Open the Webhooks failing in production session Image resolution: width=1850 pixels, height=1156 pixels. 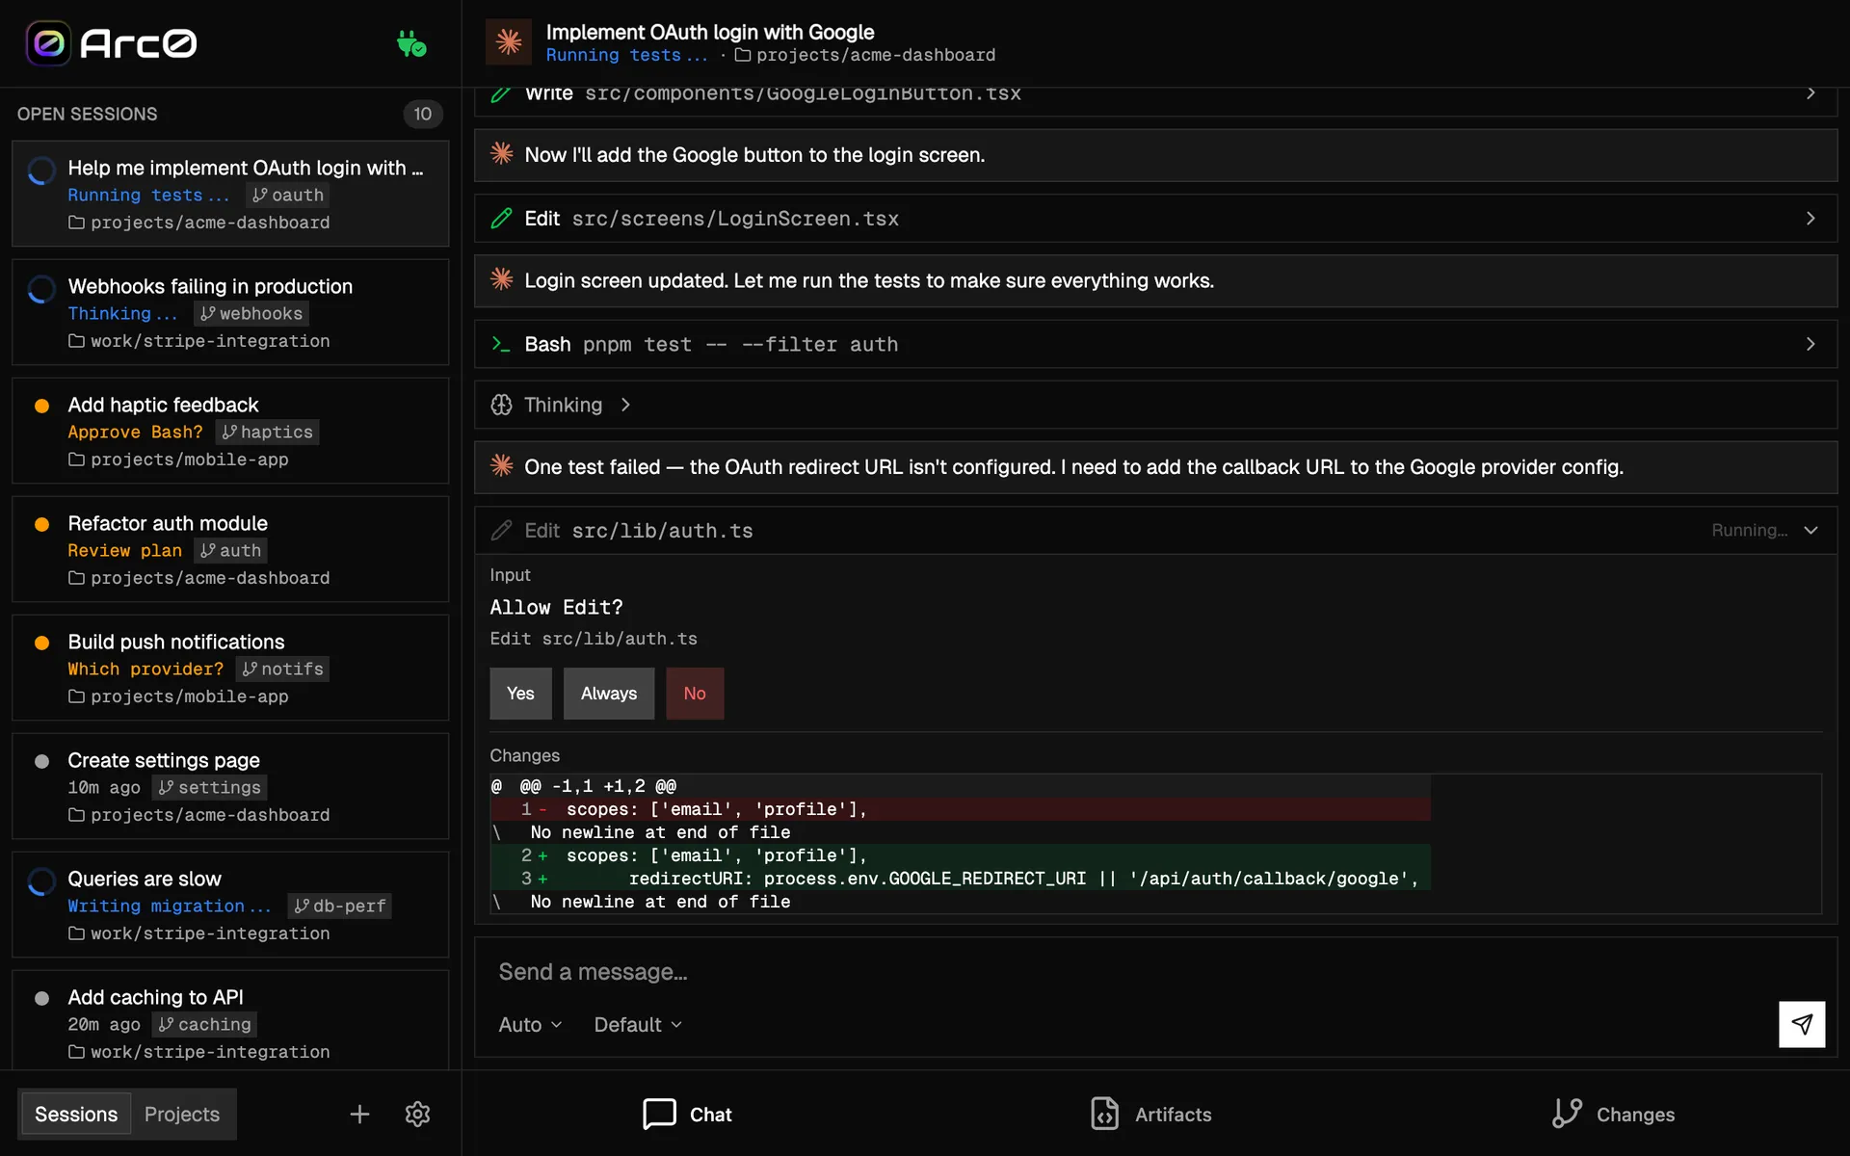(x=229, y=312)
